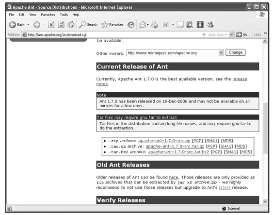Click the Discuss notepad icon
Screen dimensions: 273x215
point(180,25)
